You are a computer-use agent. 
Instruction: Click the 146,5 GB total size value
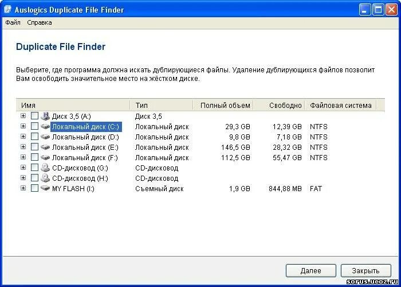click(235, 148)
